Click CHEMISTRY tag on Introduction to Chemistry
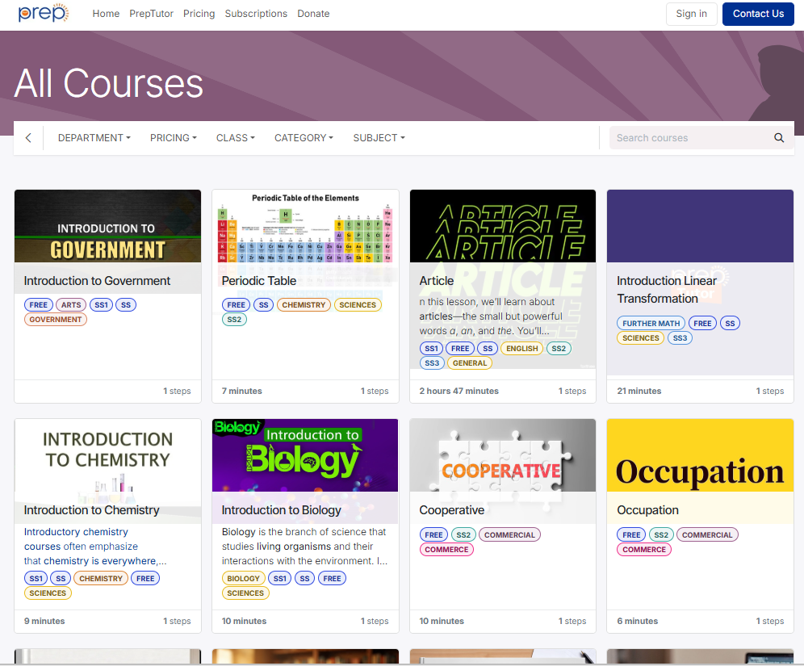Viewport: 804px width, 666px height. coord(100,578)
